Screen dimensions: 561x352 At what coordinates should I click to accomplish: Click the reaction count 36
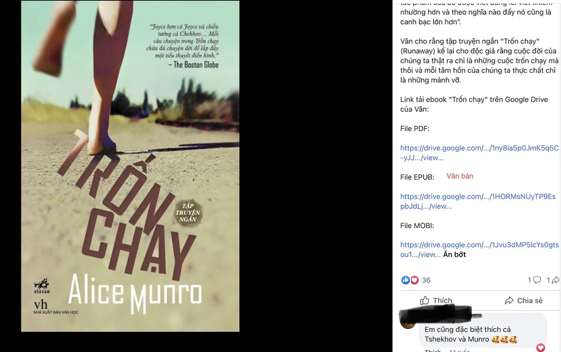click(x=426, y=280)
